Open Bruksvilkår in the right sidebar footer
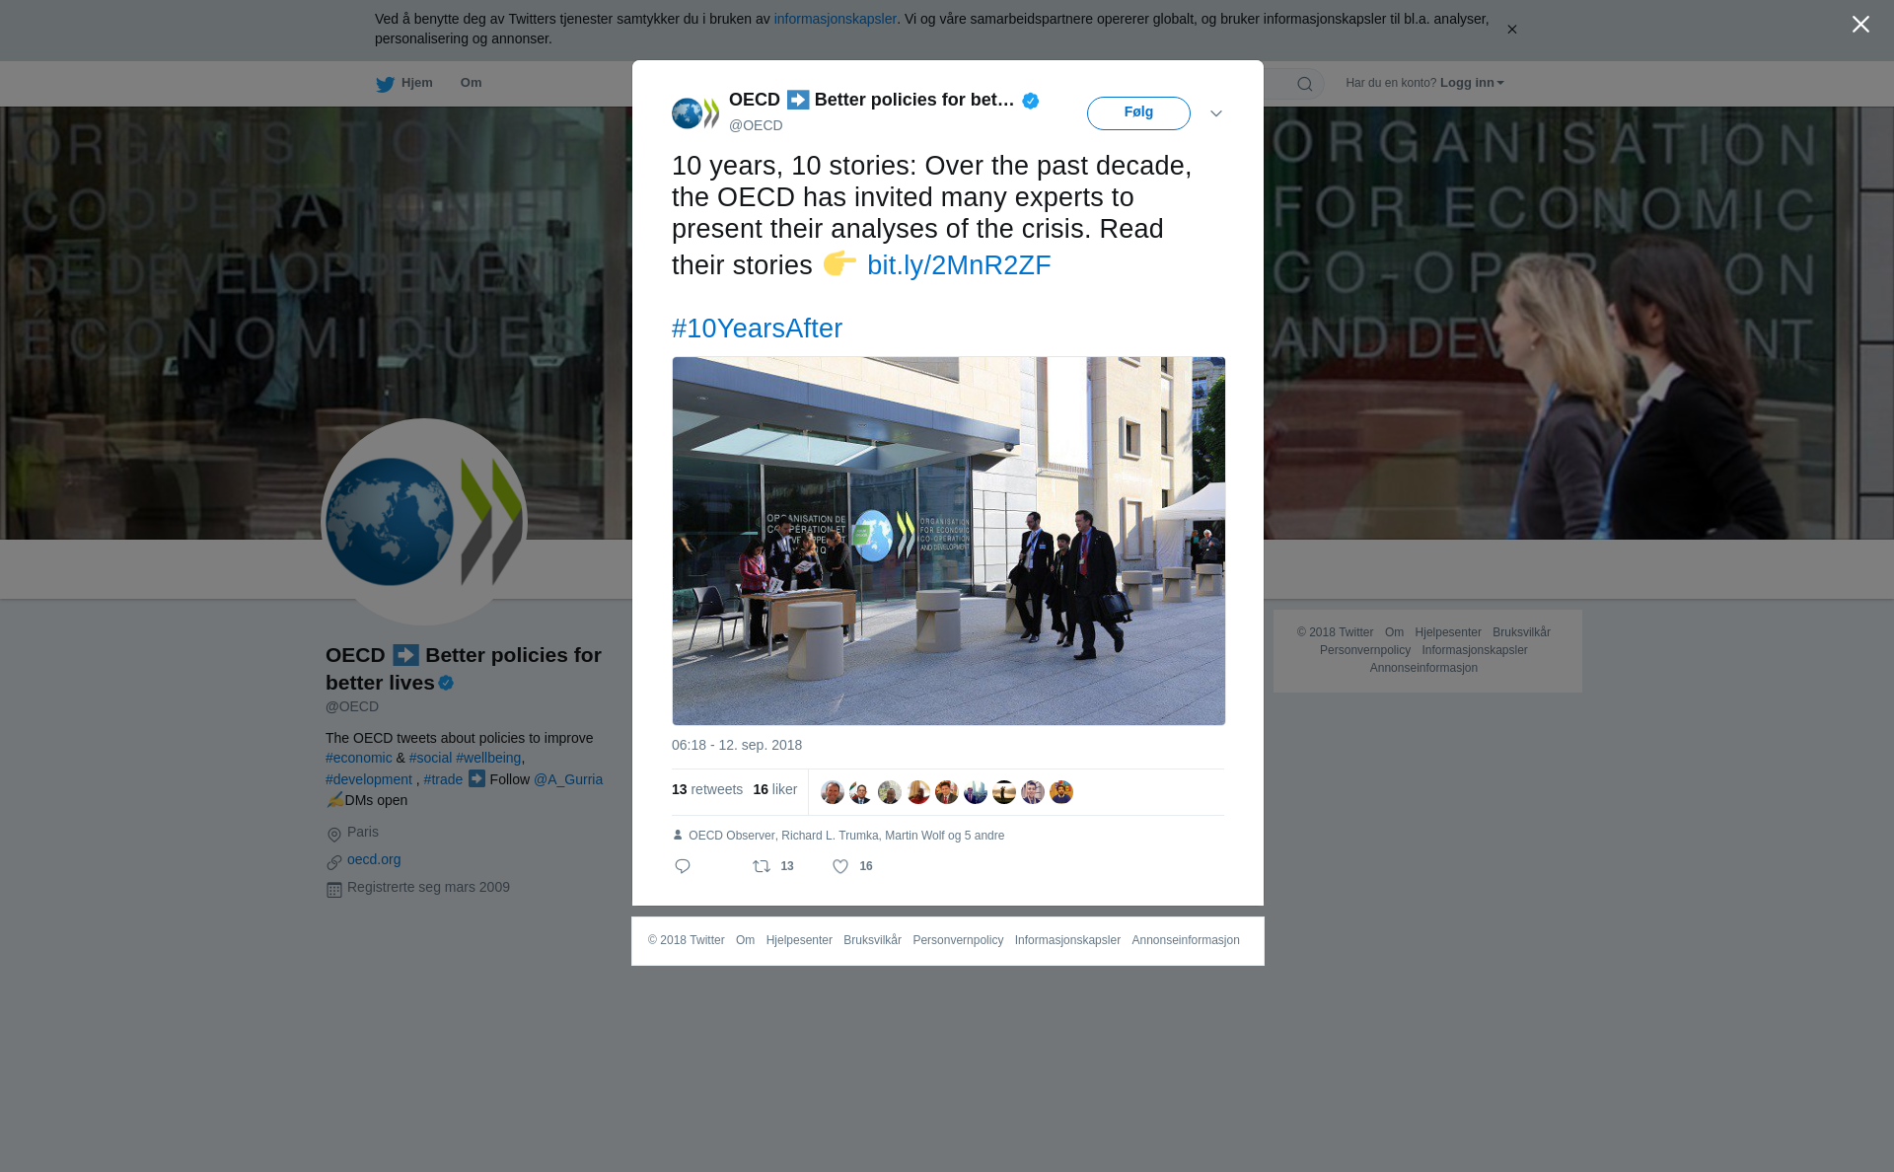The width and height of the screenshot is (1894, 1172). [x=1521, y=632]
